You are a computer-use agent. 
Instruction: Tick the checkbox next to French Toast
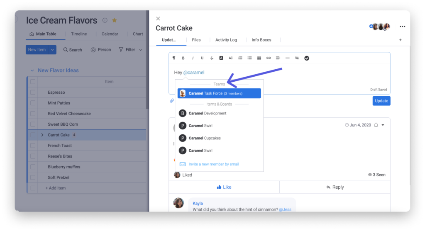[33, 146]
